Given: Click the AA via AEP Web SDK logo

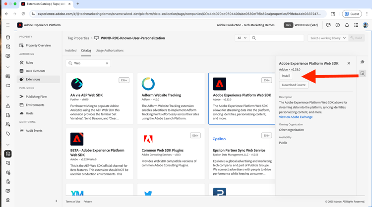Looking at the screenshot, I should tap(77, 84).
